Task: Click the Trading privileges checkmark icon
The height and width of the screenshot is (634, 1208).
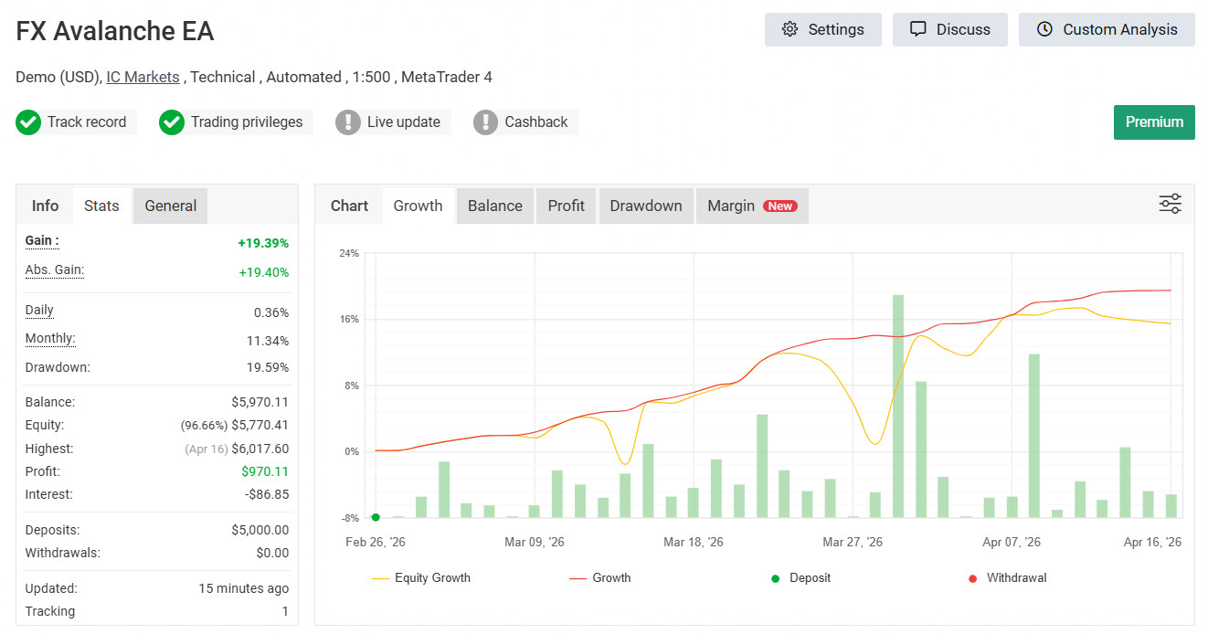Action: pyautogui.click(x=172, y=122)
